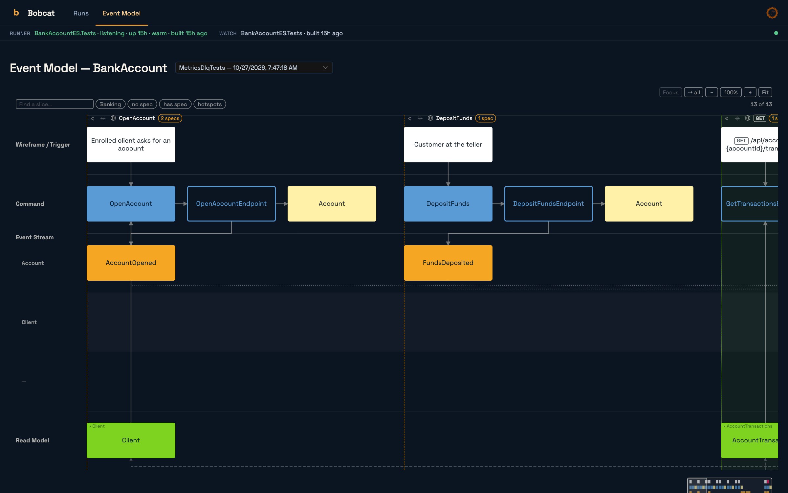Image resolution: width=788 pixels, height=493 pixels.
Task: Click the Find a slice search field
Action: (55, 104)
